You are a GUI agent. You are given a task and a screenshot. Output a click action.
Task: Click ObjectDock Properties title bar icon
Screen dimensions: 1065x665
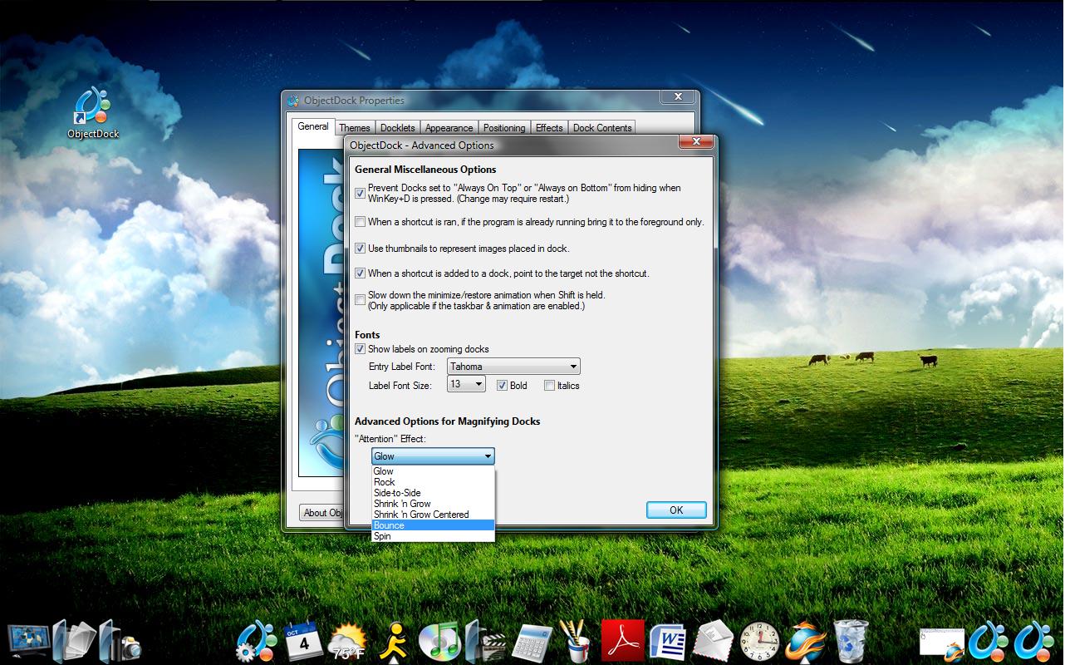(292, 101)
